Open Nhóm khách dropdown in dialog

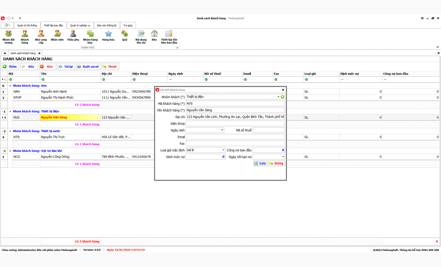[278, 97]
